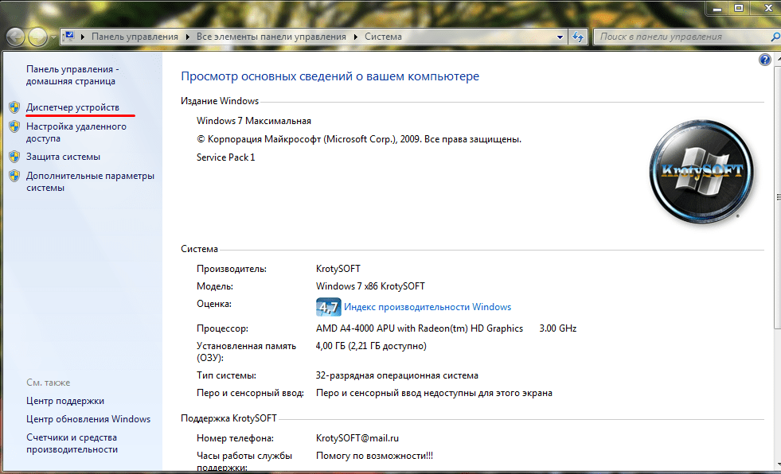Open Панель управления breadcrumb

pyautogui.click(x=135, y=37)
